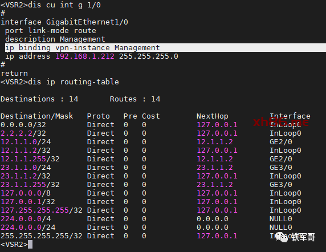Click next hop 23.1.1.2 of 23.1.1.0/24
The image size is (326, 252).
coord(214,168)
